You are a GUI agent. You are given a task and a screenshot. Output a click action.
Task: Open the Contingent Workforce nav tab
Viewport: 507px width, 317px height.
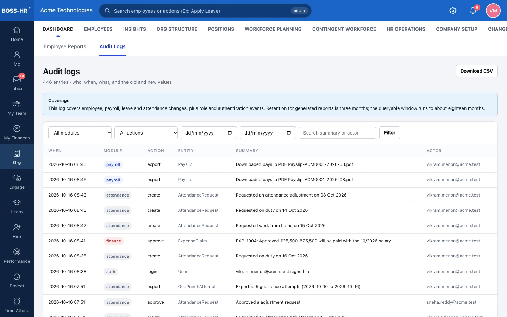[344, 29]
